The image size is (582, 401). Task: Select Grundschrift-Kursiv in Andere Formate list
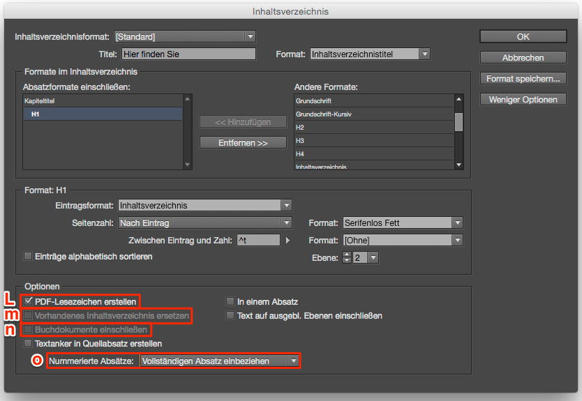(x=374, y=114)
